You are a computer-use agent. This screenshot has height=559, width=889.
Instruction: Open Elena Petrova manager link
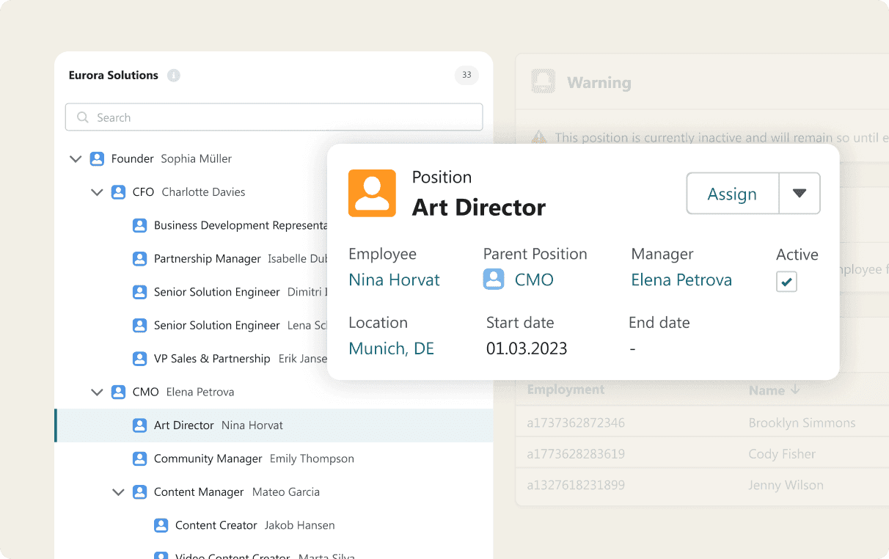pos(681,279)
